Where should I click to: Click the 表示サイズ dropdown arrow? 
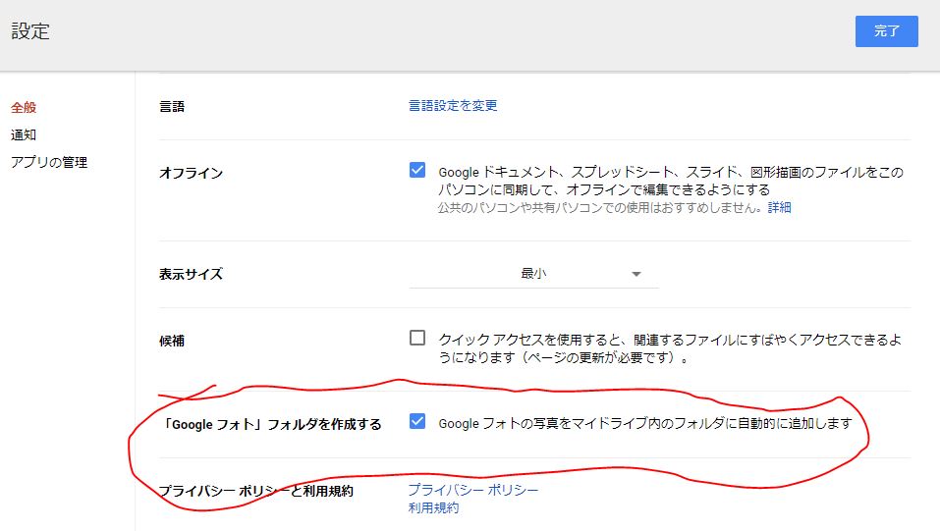click(x=636, y=275)
